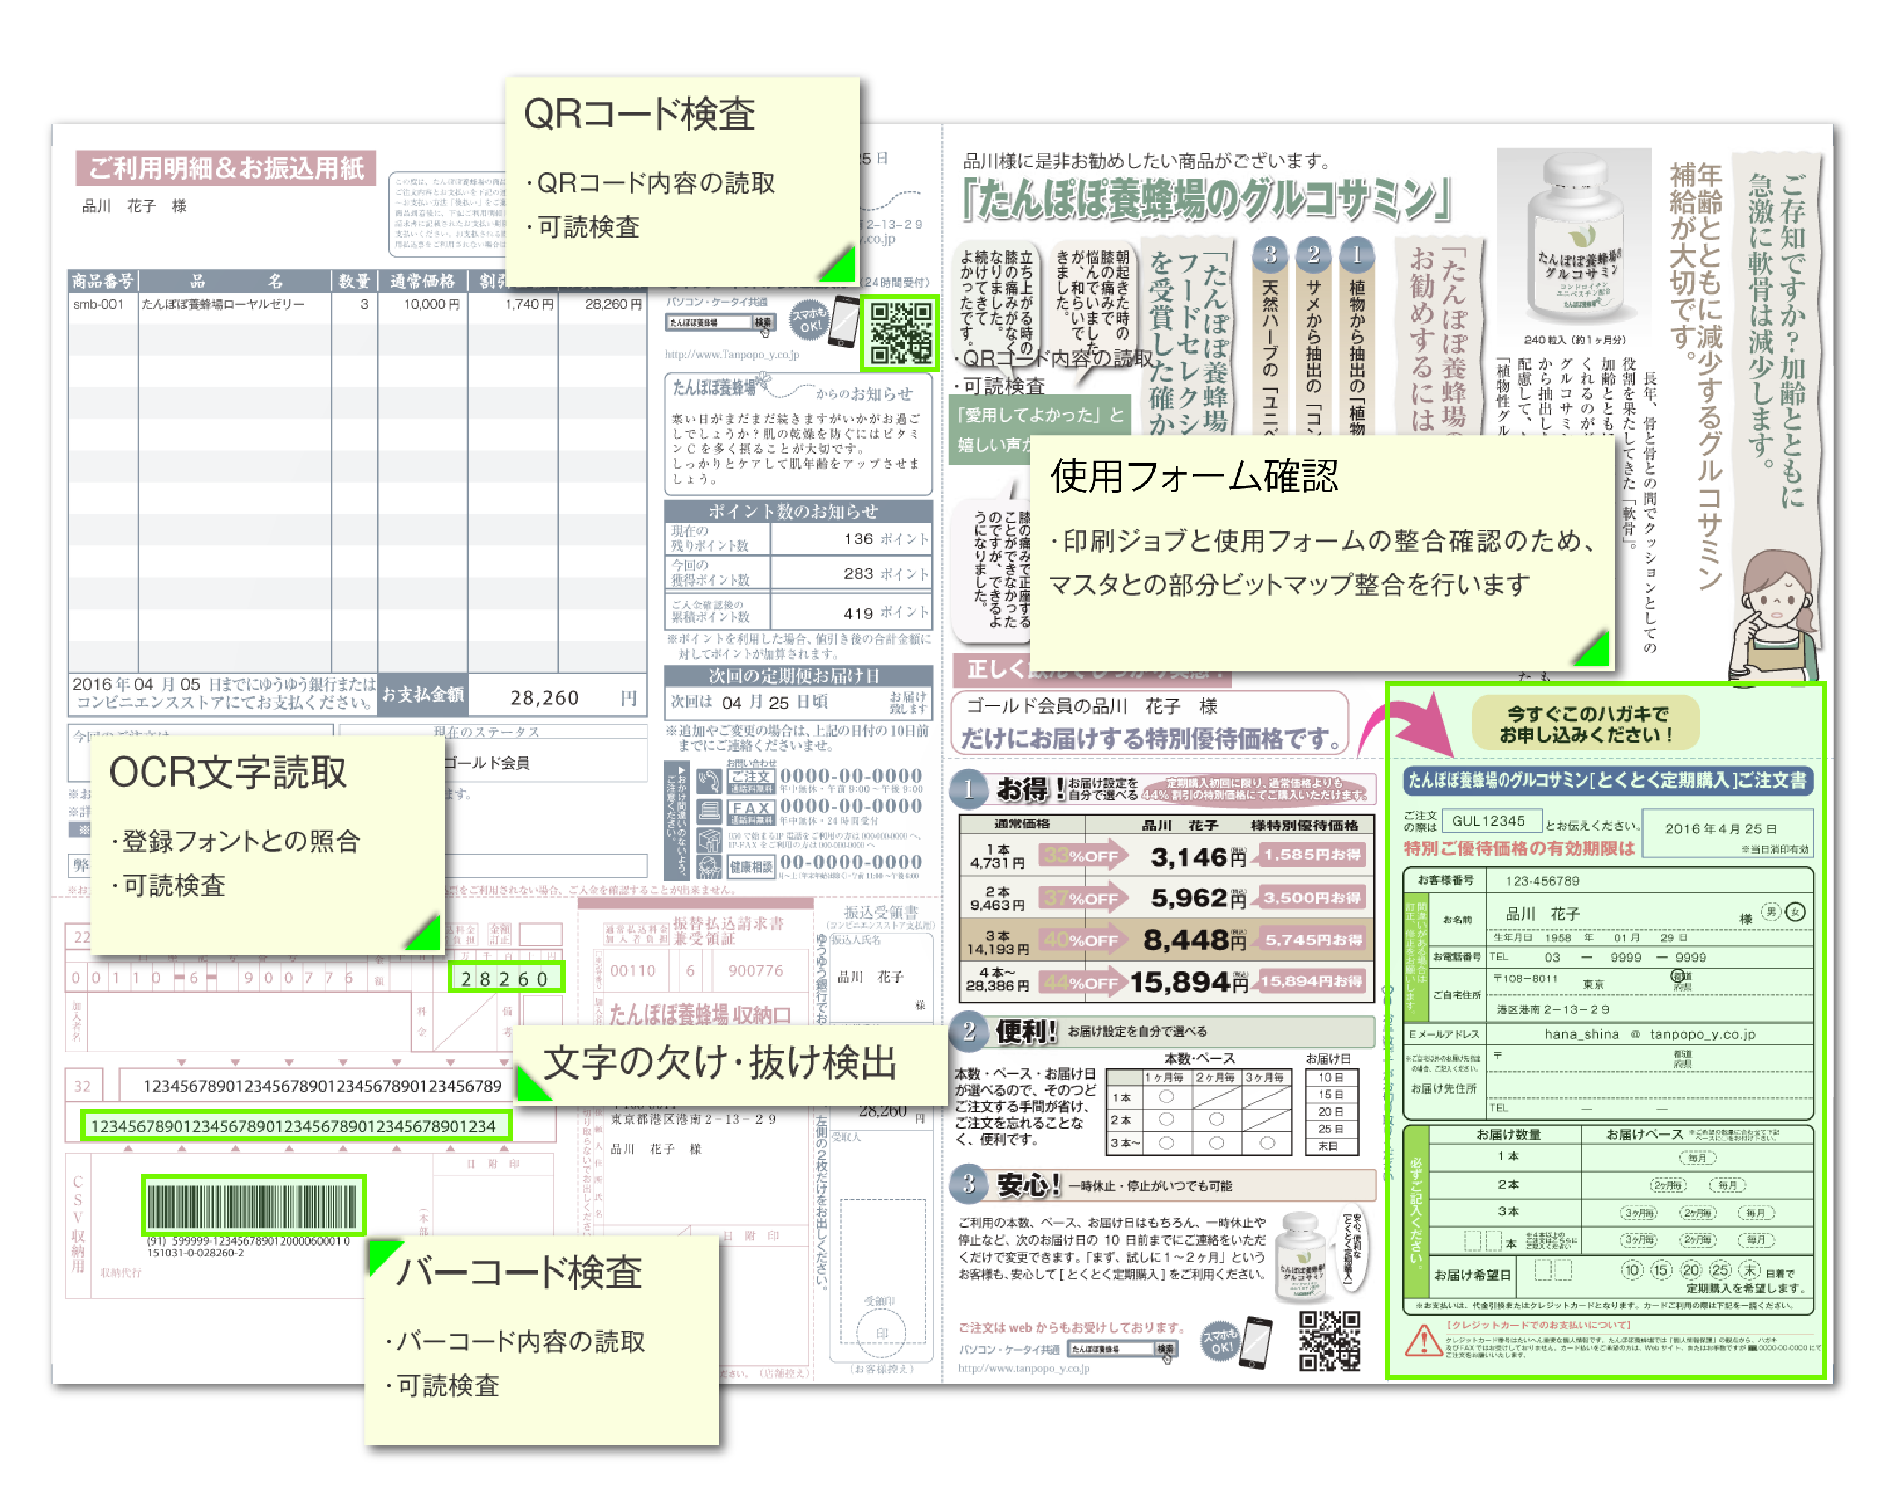Select the 女 gender circle on order form
Image resolution: width=1885 pixels, height=1508 pixels.
pos(1796,912)
